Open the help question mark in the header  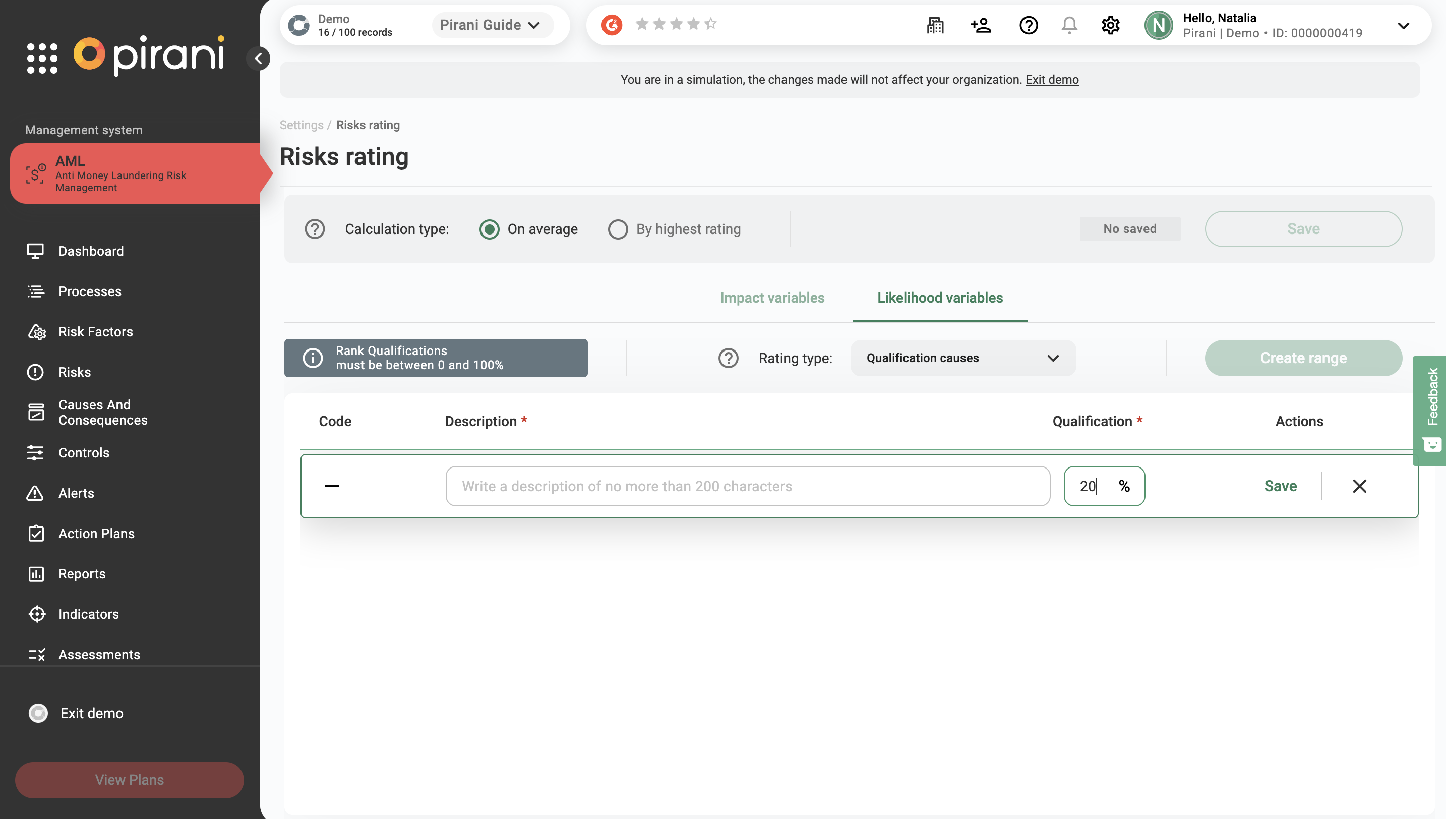pyautogui.click(x=1028, y=25)
